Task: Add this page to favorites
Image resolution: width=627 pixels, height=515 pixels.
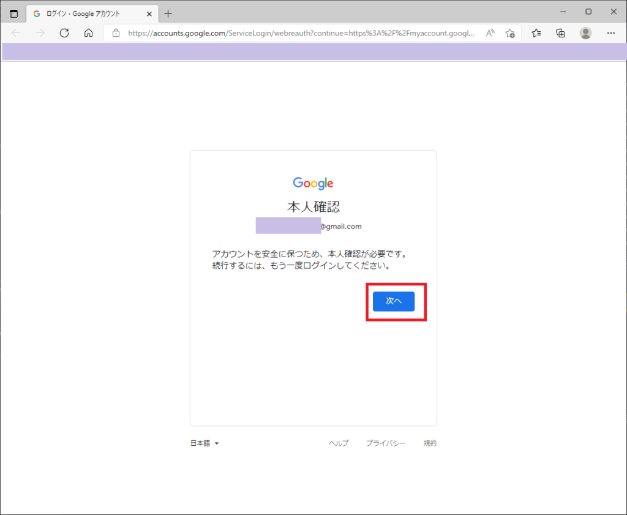Action: pyautogui.click(x=511, y=33)
